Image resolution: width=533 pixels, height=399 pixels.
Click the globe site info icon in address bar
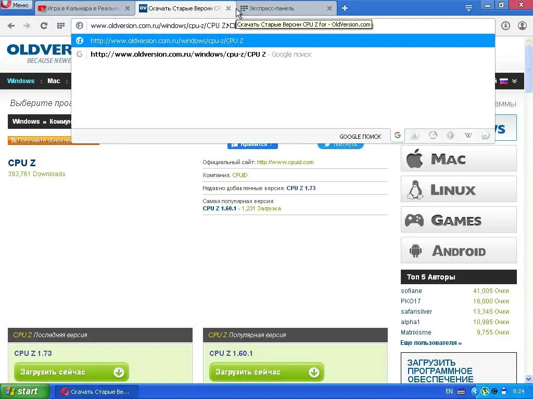80,25
